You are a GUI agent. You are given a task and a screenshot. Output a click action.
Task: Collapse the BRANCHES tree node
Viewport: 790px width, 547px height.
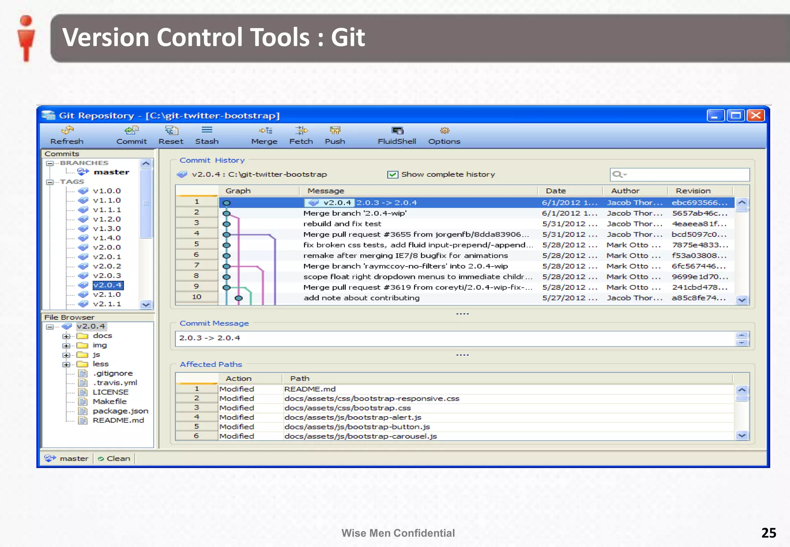50,163
